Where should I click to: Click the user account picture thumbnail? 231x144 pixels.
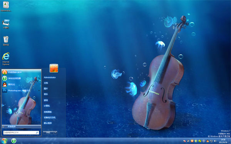click(54, 68)
